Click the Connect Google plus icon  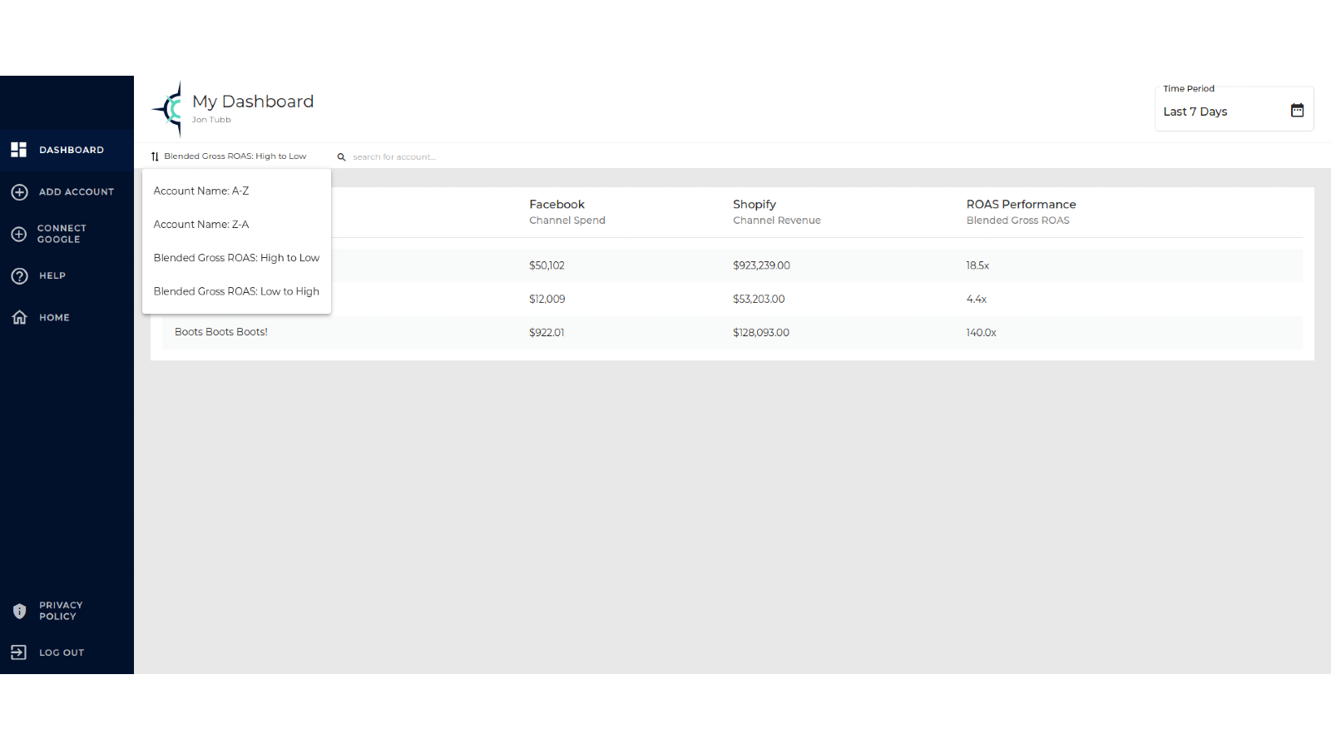tap(19, 234)
